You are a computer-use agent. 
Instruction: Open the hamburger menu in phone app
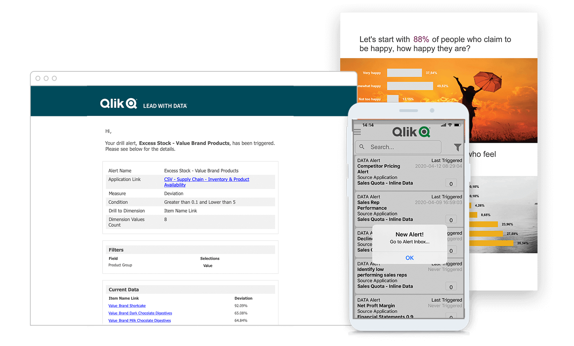click(x=357, y=132)
